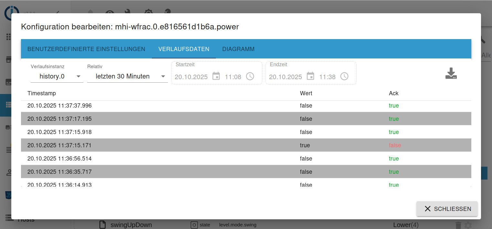
Task: Close the dialog with Schliessen button
Action: click(447, 209)
